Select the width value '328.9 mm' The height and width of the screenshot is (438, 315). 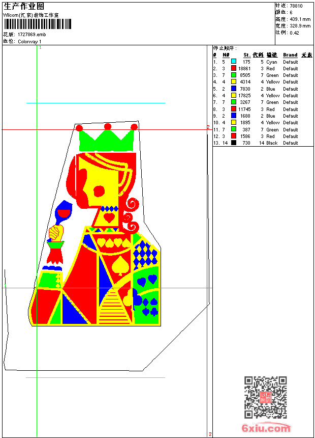coord(300,26)
